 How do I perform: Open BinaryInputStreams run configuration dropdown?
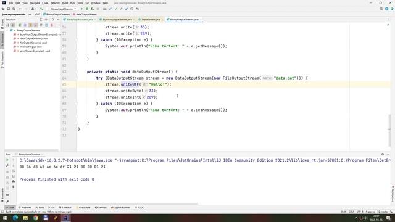click(x=62, y=9)
